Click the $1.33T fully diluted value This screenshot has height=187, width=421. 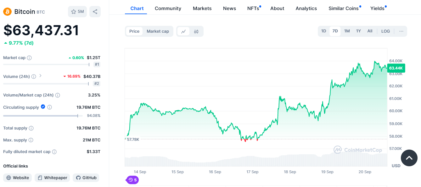93,152
